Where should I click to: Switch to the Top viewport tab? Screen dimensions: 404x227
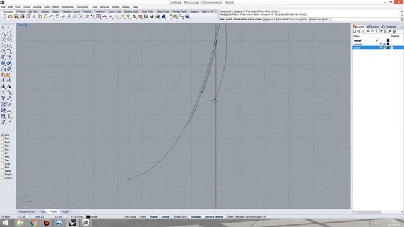(42, 212)
